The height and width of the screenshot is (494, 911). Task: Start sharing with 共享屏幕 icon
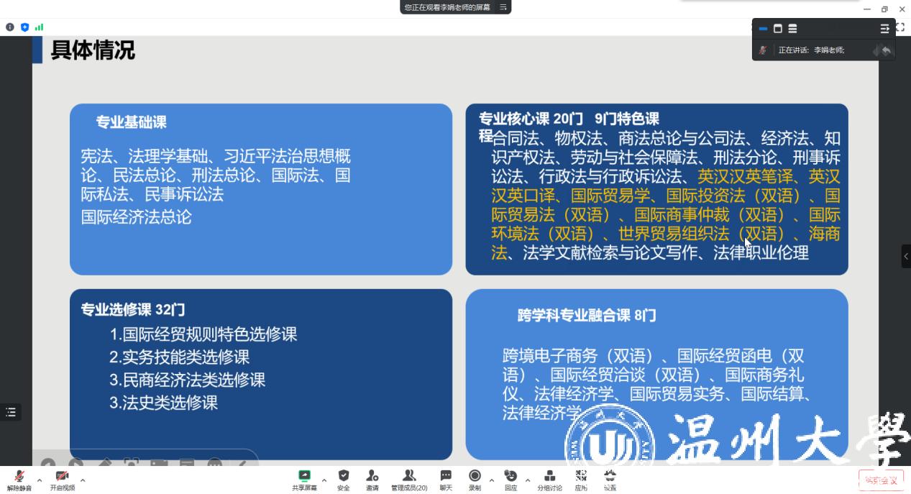304,479
